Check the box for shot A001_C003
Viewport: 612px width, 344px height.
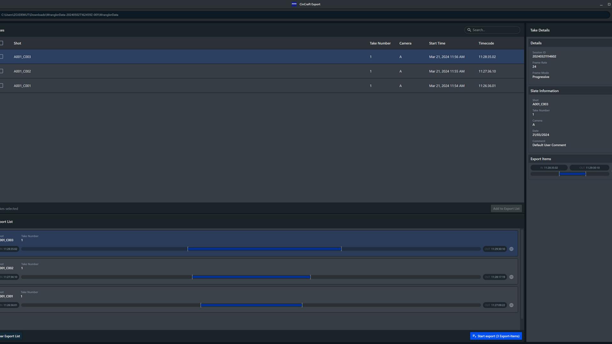(x=1, y=57)
